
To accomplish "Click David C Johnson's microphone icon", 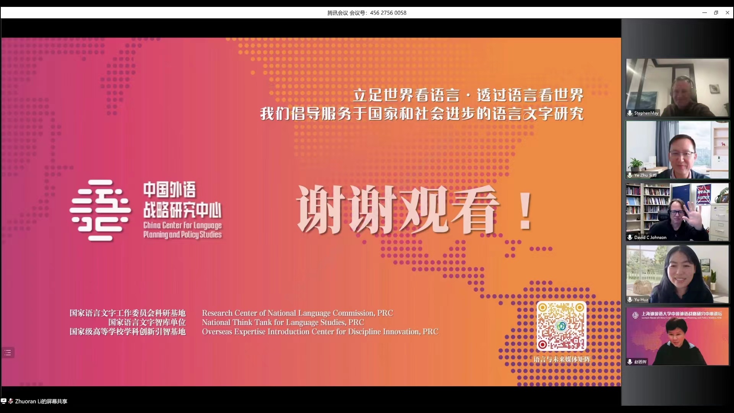I will 630,237.
